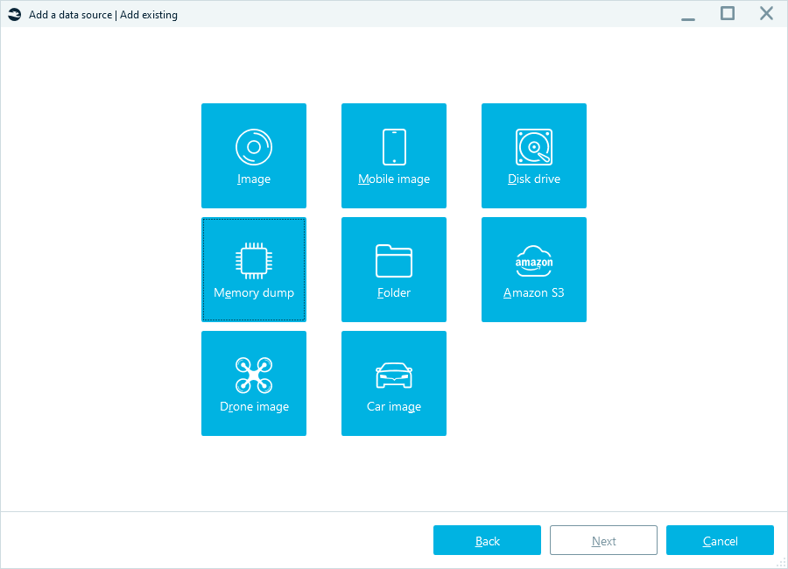Image resolution: width=788 pixels, height=569 pixels.
Task: Select the Drone image quadcopter icon
Action: (x=254, y=375)
